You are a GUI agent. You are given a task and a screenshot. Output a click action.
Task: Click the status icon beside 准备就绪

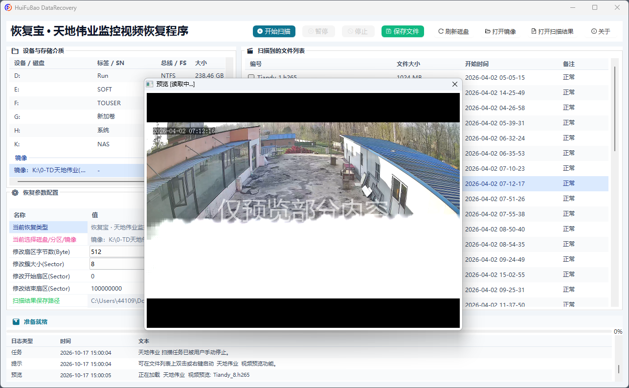tap(16, 322)
